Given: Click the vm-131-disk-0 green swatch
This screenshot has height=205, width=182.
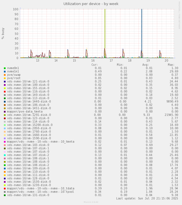Looking at the screenshot, I should pyautogui.click(x=5, y=195).
